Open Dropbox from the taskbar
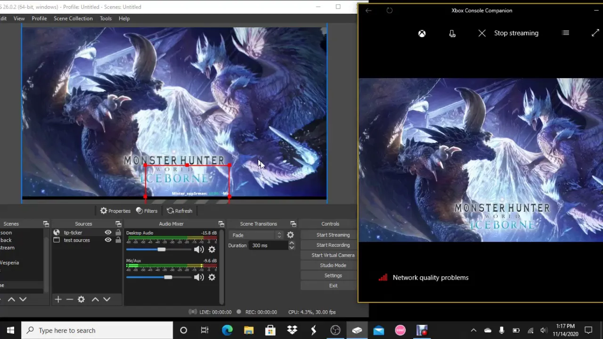 (x=292, y=331)
